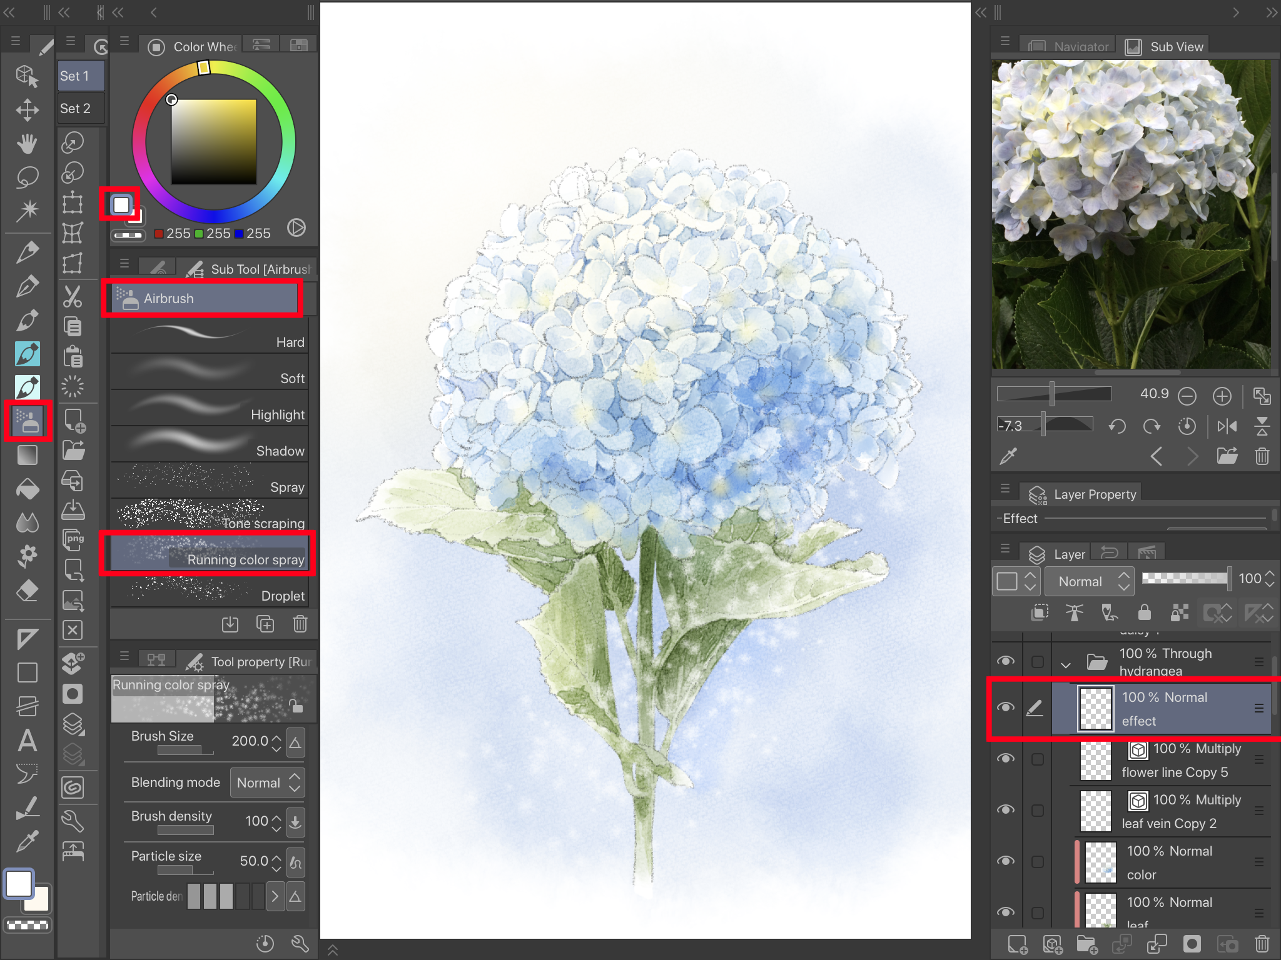
Task: Open the layer blending mode dropdown
Action: point(1088,581)
